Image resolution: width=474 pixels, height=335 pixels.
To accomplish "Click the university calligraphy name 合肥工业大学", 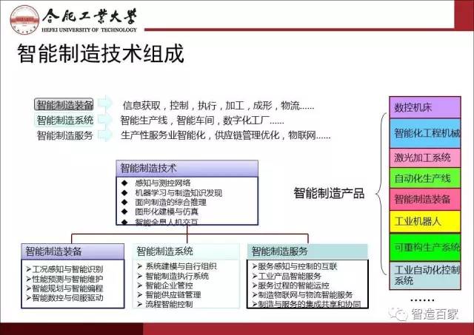I will click(x=90, y=14).
